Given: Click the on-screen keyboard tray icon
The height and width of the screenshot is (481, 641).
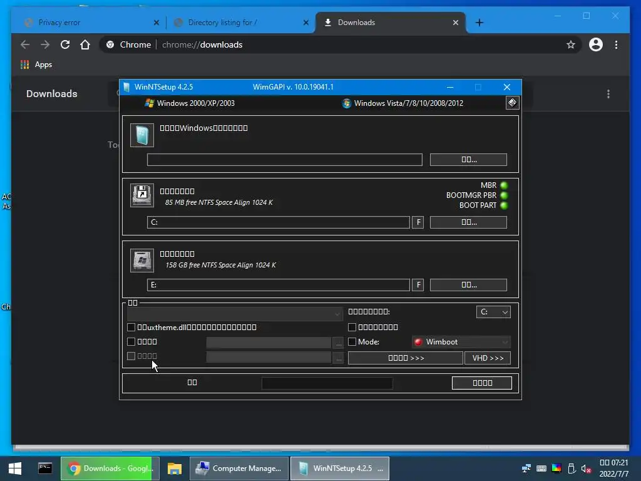Looking at the screenshot, I should [541, 468].
